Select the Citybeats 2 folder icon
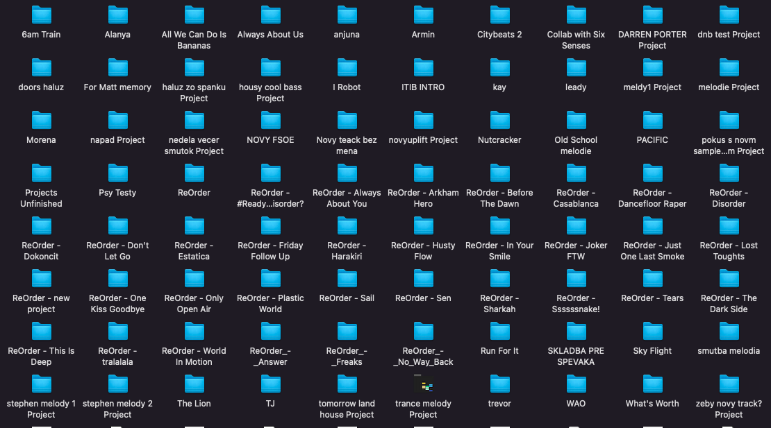Viewport: 771px width, 428px height. (499, 15)
